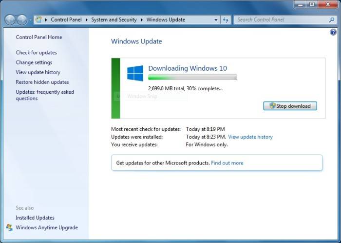Click the Forward navigation arrow button
This screenshot has width=341, height=243.
coord(22,20)
